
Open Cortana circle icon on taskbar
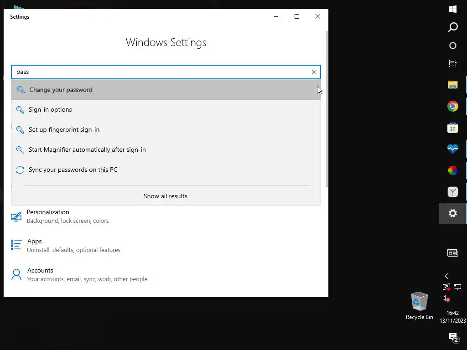coord(453,46)
